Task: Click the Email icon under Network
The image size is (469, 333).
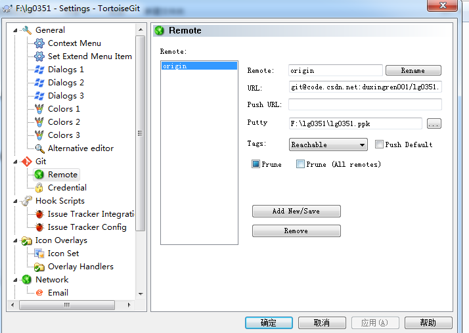Action: coord(39,293)
